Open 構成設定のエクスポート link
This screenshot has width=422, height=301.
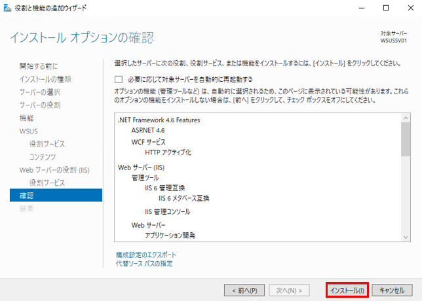[x=146, y=255]
